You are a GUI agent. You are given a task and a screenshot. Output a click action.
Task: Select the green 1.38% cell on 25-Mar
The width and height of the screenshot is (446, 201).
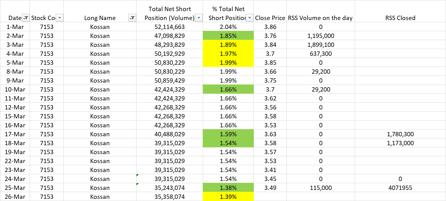pos(228,188)
